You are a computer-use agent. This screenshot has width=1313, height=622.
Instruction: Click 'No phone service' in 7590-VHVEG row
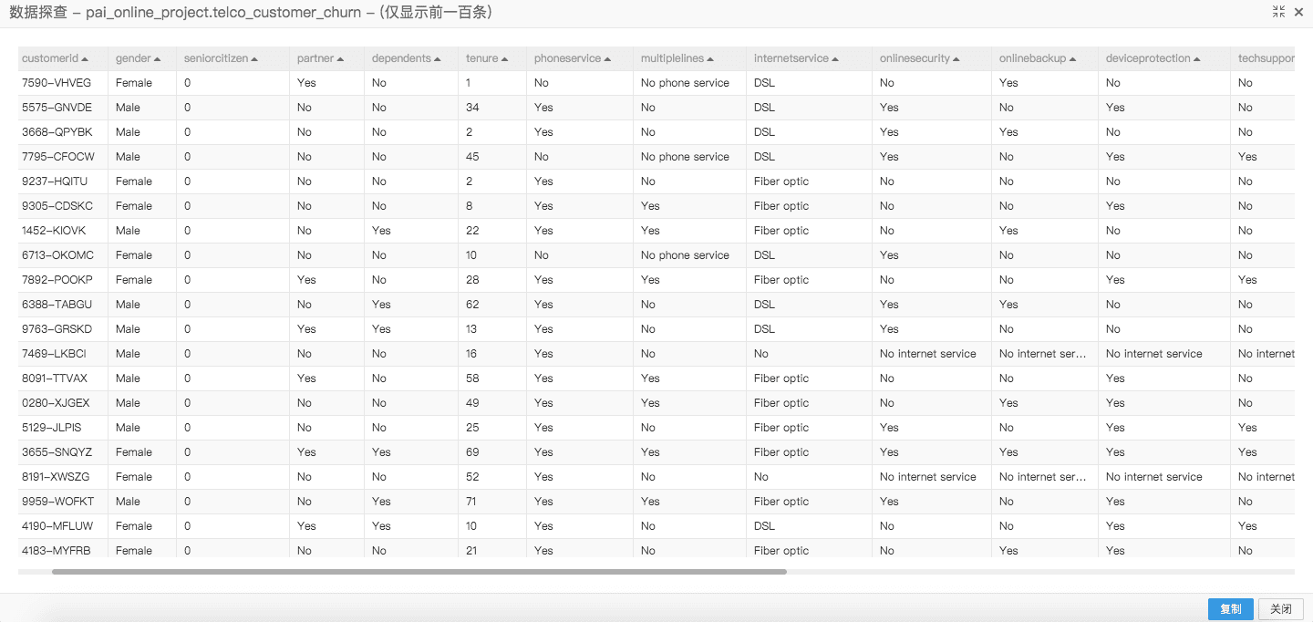pyautogui.click(x=685, y=83)
